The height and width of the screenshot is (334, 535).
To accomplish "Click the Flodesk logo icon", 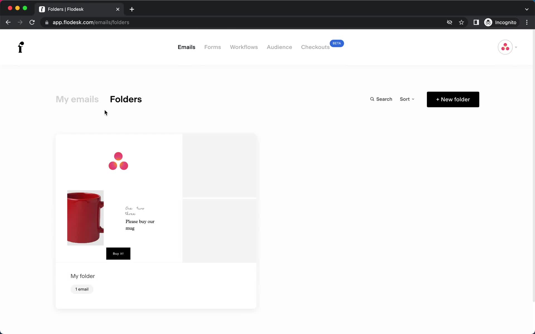I will coord(21,46).
